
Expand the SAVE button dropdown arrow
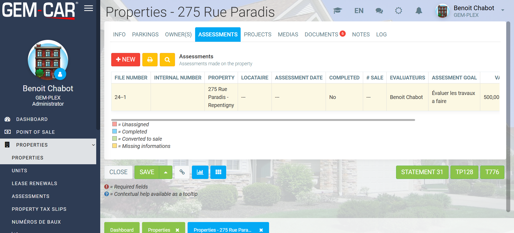(166, 172)
